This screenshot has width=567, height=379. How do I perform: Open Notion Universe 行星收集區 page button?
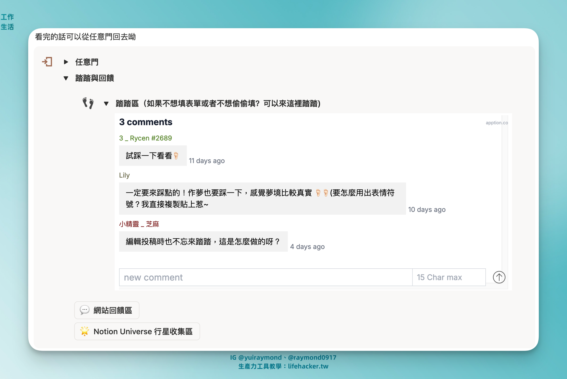[x=143, y=331]
